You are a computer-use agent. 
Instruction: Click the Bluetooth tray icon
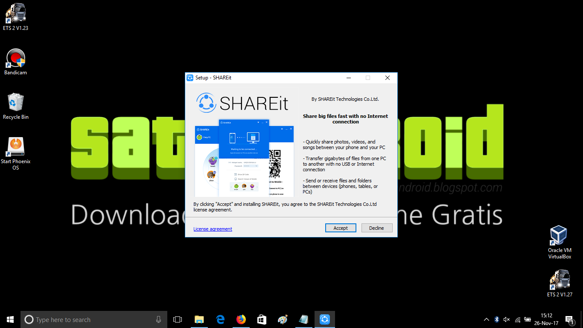(496, 319)
